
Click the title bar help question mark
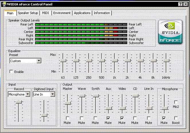[x=181, y=4]
